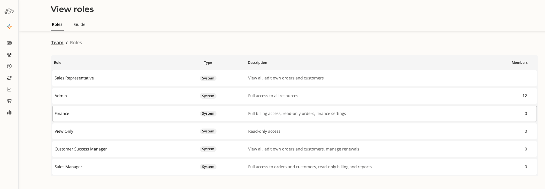Open the Admin role row
This screenshot has width=545, height=189.
[x=294, y=96]
